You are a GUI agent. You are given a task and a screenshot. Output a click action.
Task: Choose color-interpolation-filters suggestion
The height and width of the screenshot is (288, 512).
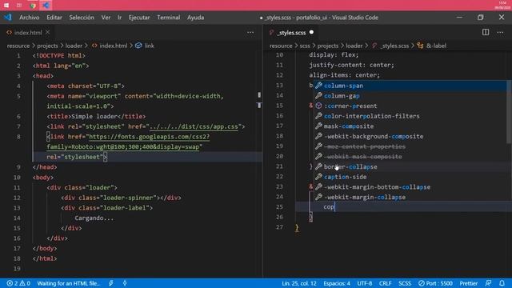click(x=410, y=116)
